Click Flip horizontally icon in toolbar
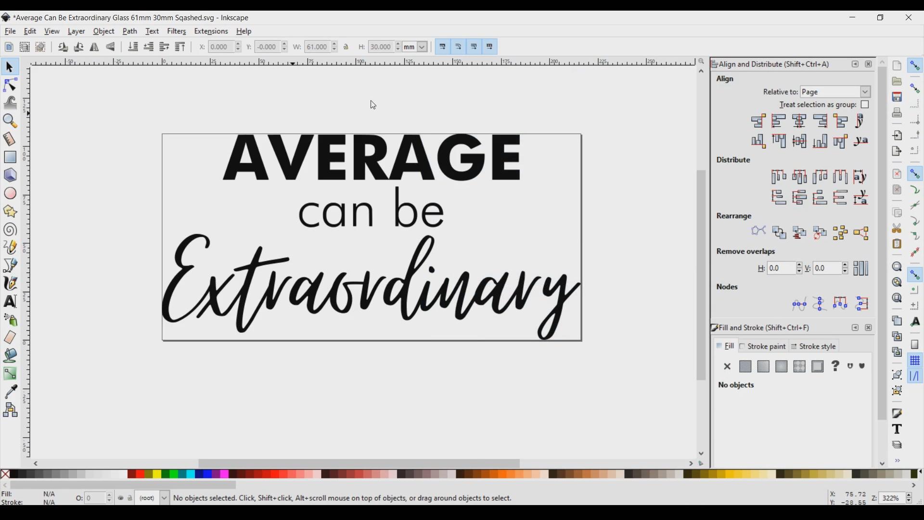924x520 pixels. point(95,47)
